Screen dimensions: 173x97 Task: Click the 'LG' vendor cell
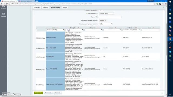pyautogui.click(x=104, y=56)
